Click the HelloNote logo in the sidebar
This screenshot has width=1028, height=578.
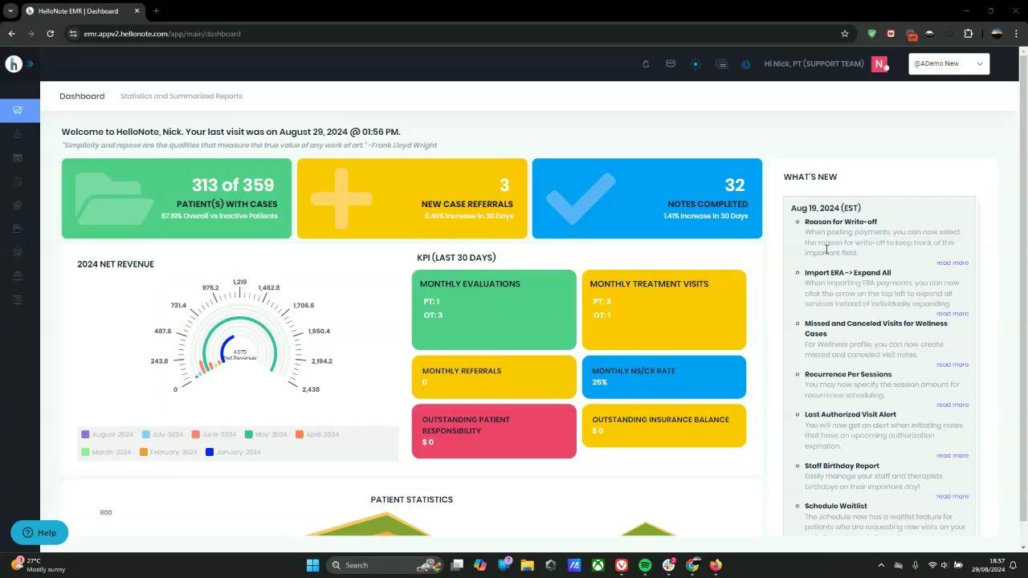point(13,64)
